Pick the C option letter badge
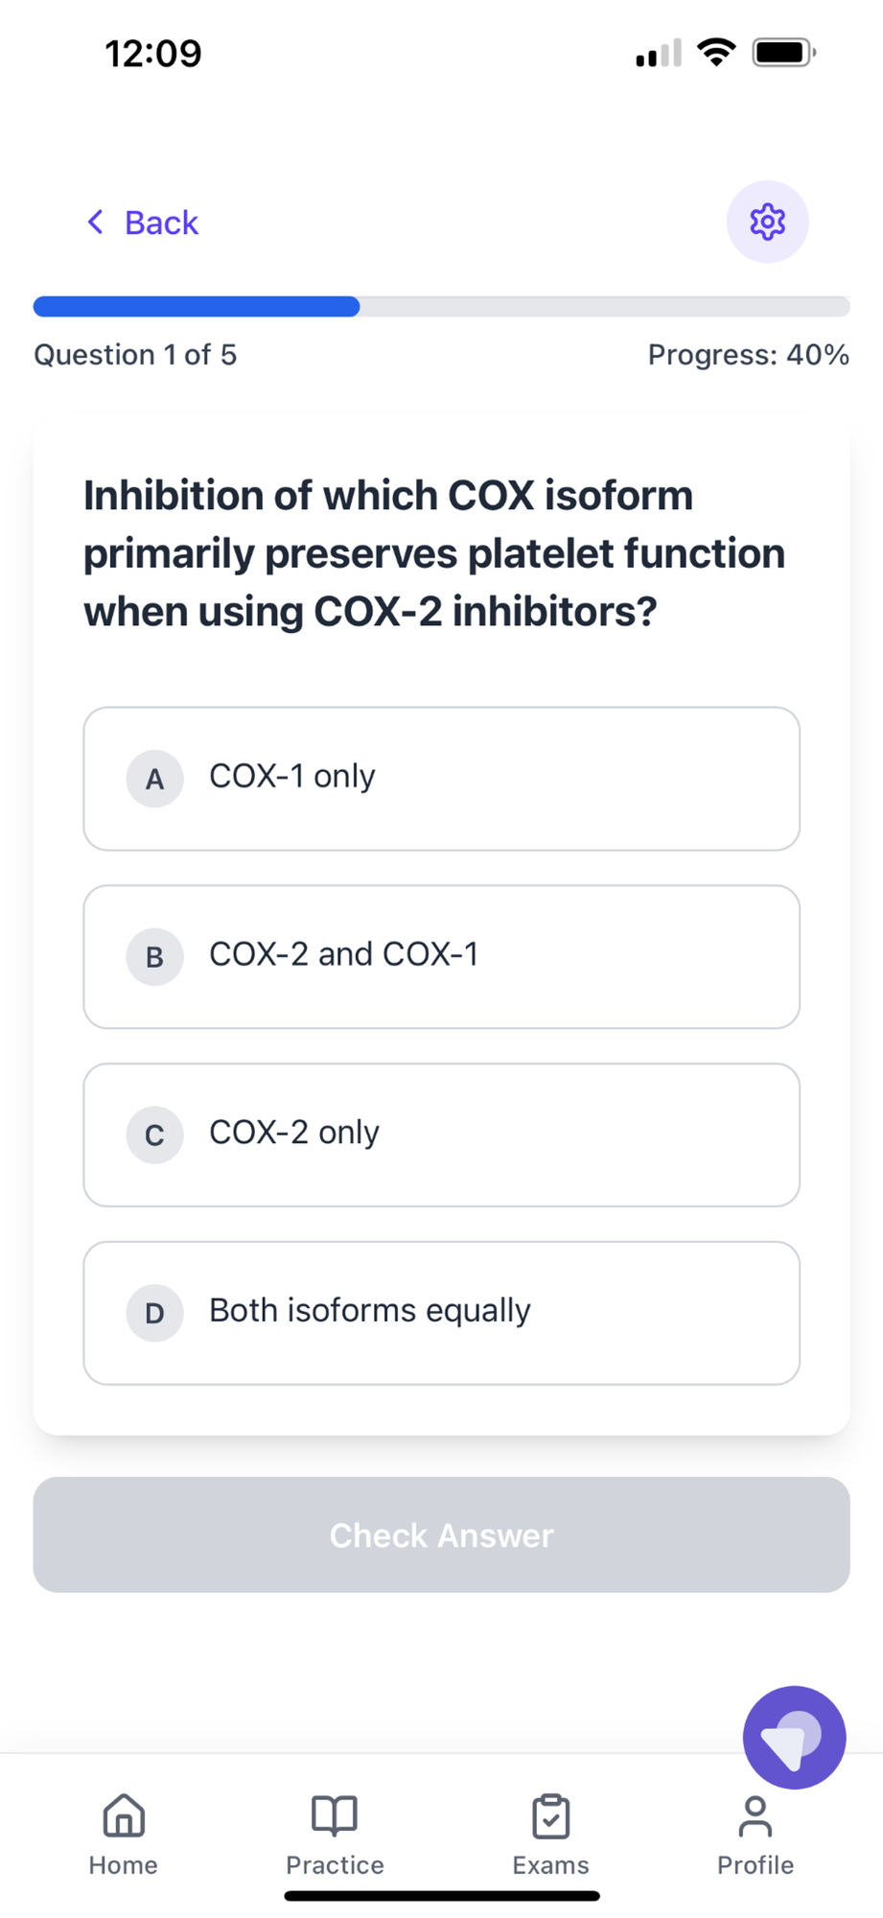 pos(154,1134)
